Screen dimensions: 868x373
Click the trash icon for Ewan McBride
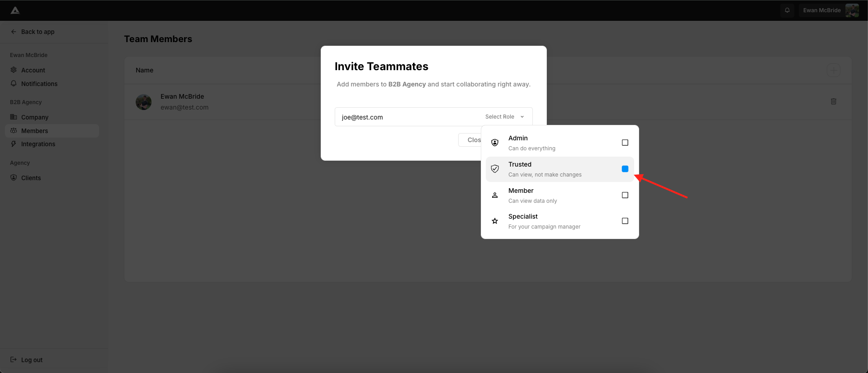point(833,101)
